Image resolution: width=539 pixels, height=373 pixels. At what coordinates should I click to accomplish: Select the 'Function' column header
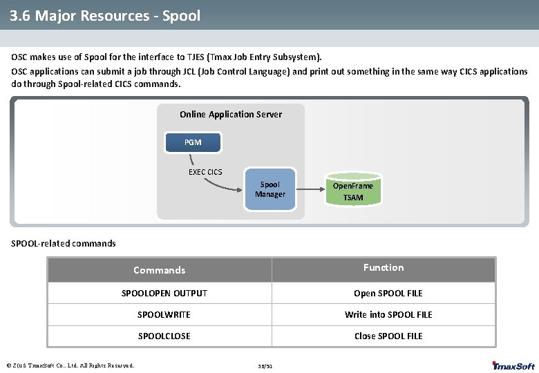(x=384, y=270)
